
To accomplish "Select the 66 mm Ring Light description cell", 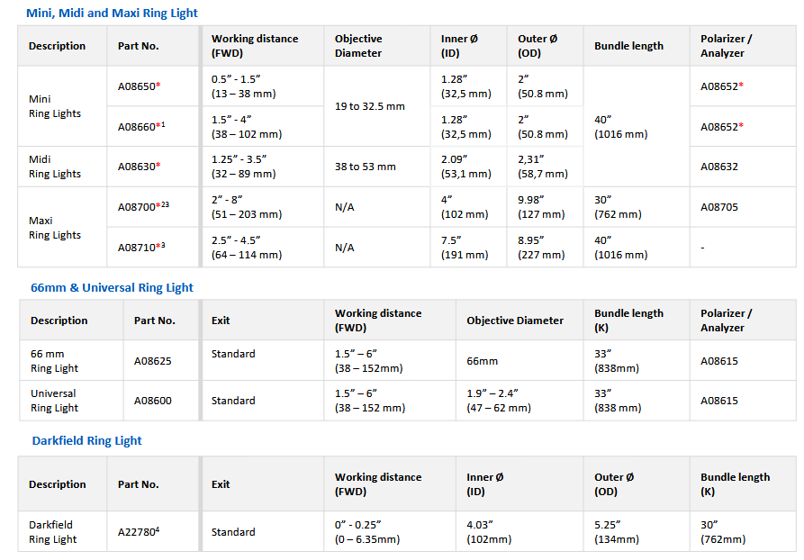I will [x=54, y=361].
